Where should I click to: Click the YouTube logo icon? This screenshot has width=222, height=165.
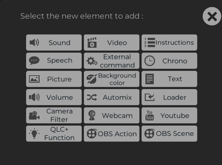coord(150,115)
